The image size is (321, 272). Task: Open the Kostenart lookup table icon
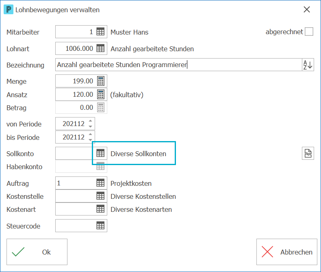[x=100, y=209]
